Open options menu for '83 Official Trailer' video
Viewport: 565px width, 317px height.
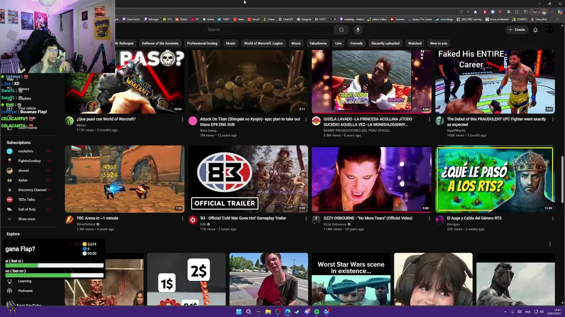pyautogui.click(x=306, y=218)
